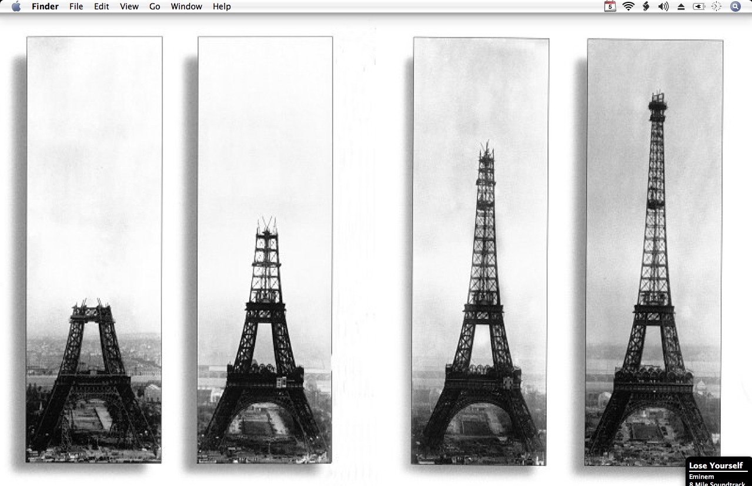Click the dashed clock sync icon
Viewport: 752px width, 486px height.
point(716,6)
